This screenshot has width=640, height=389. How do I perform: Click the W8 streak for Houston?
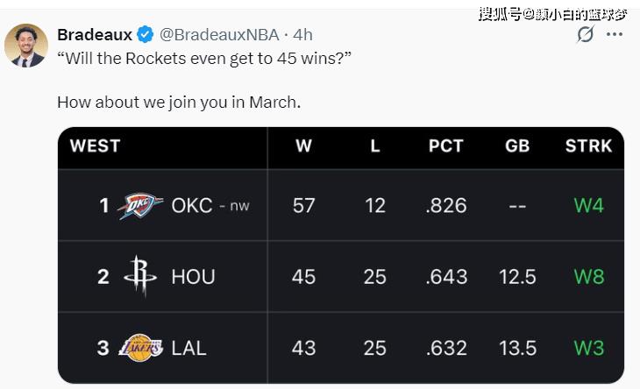[x=588, y=277]
